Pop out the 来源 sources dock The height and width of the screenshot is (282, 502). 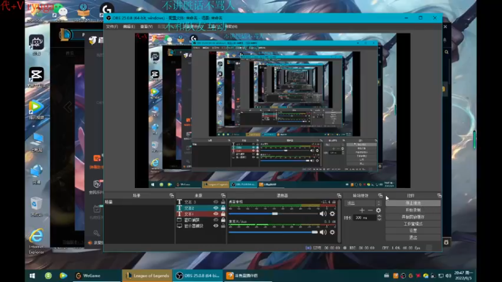point(223,196)
